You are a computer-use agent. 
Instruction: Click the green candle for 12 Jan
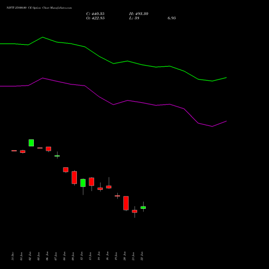(83, 183)
